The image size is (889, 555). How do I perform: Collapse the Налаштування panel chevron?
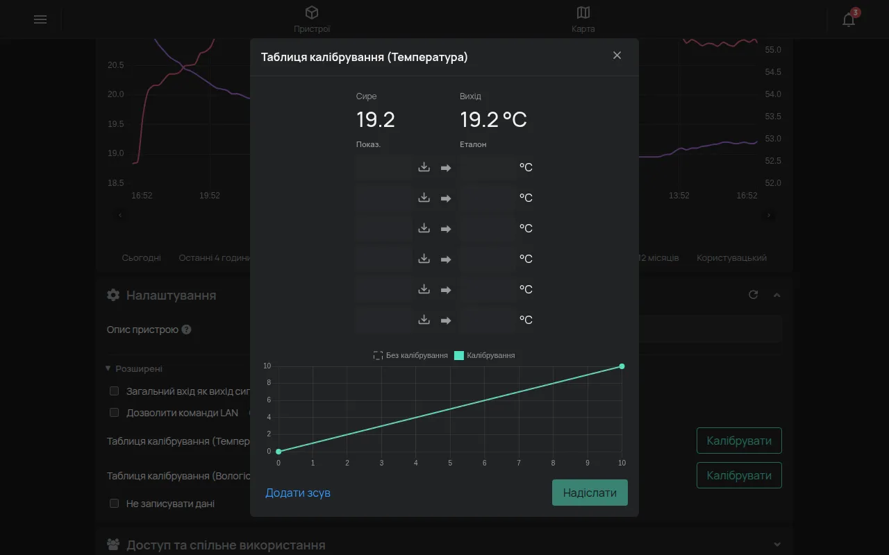[777, 295]
